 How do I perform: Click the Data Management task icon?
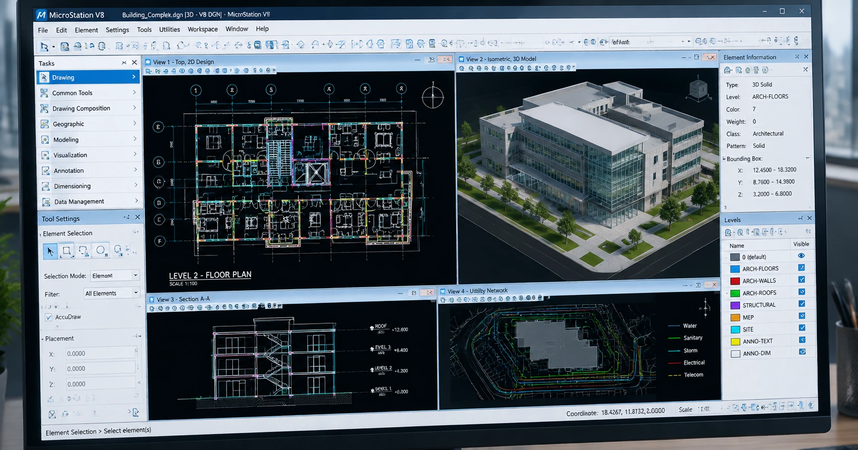click(x=47, y=202)
